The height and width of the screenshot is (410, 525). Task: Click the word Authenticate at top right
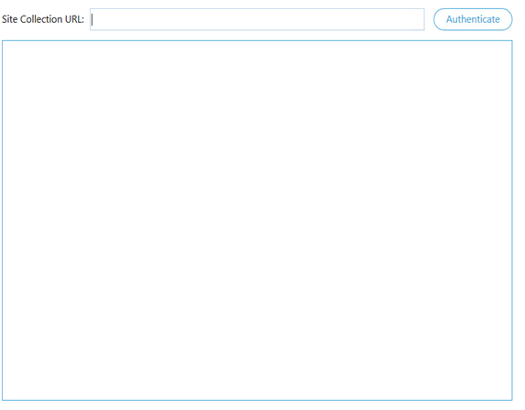tap(473, 19)
